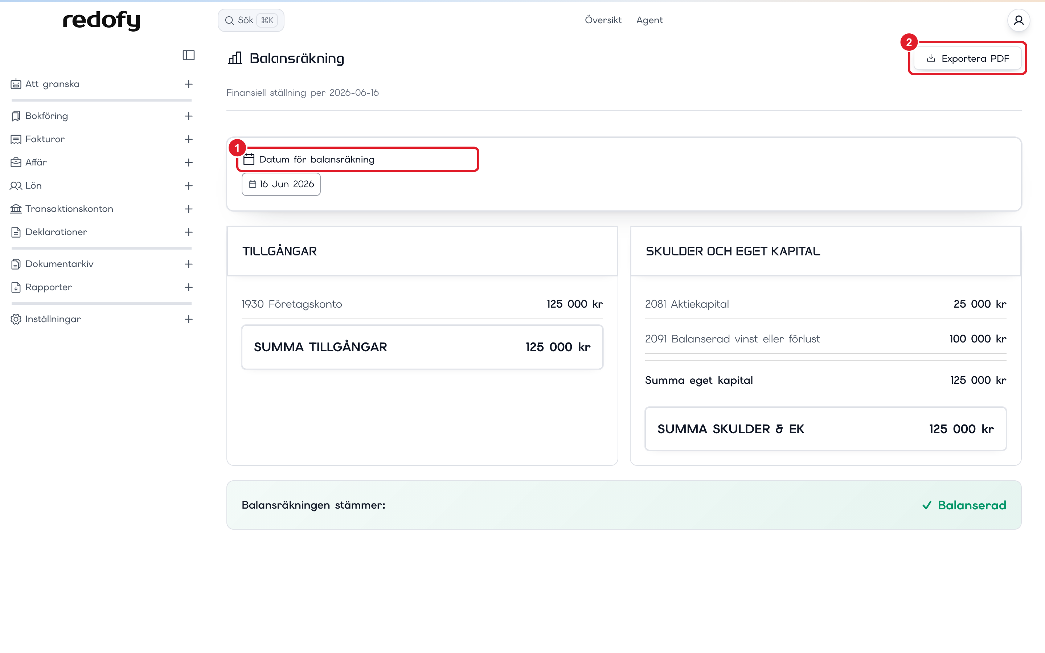Click the Fakturor invoice icon
This screenshot has height=653, width=1045.
click(x=16, y=139)
